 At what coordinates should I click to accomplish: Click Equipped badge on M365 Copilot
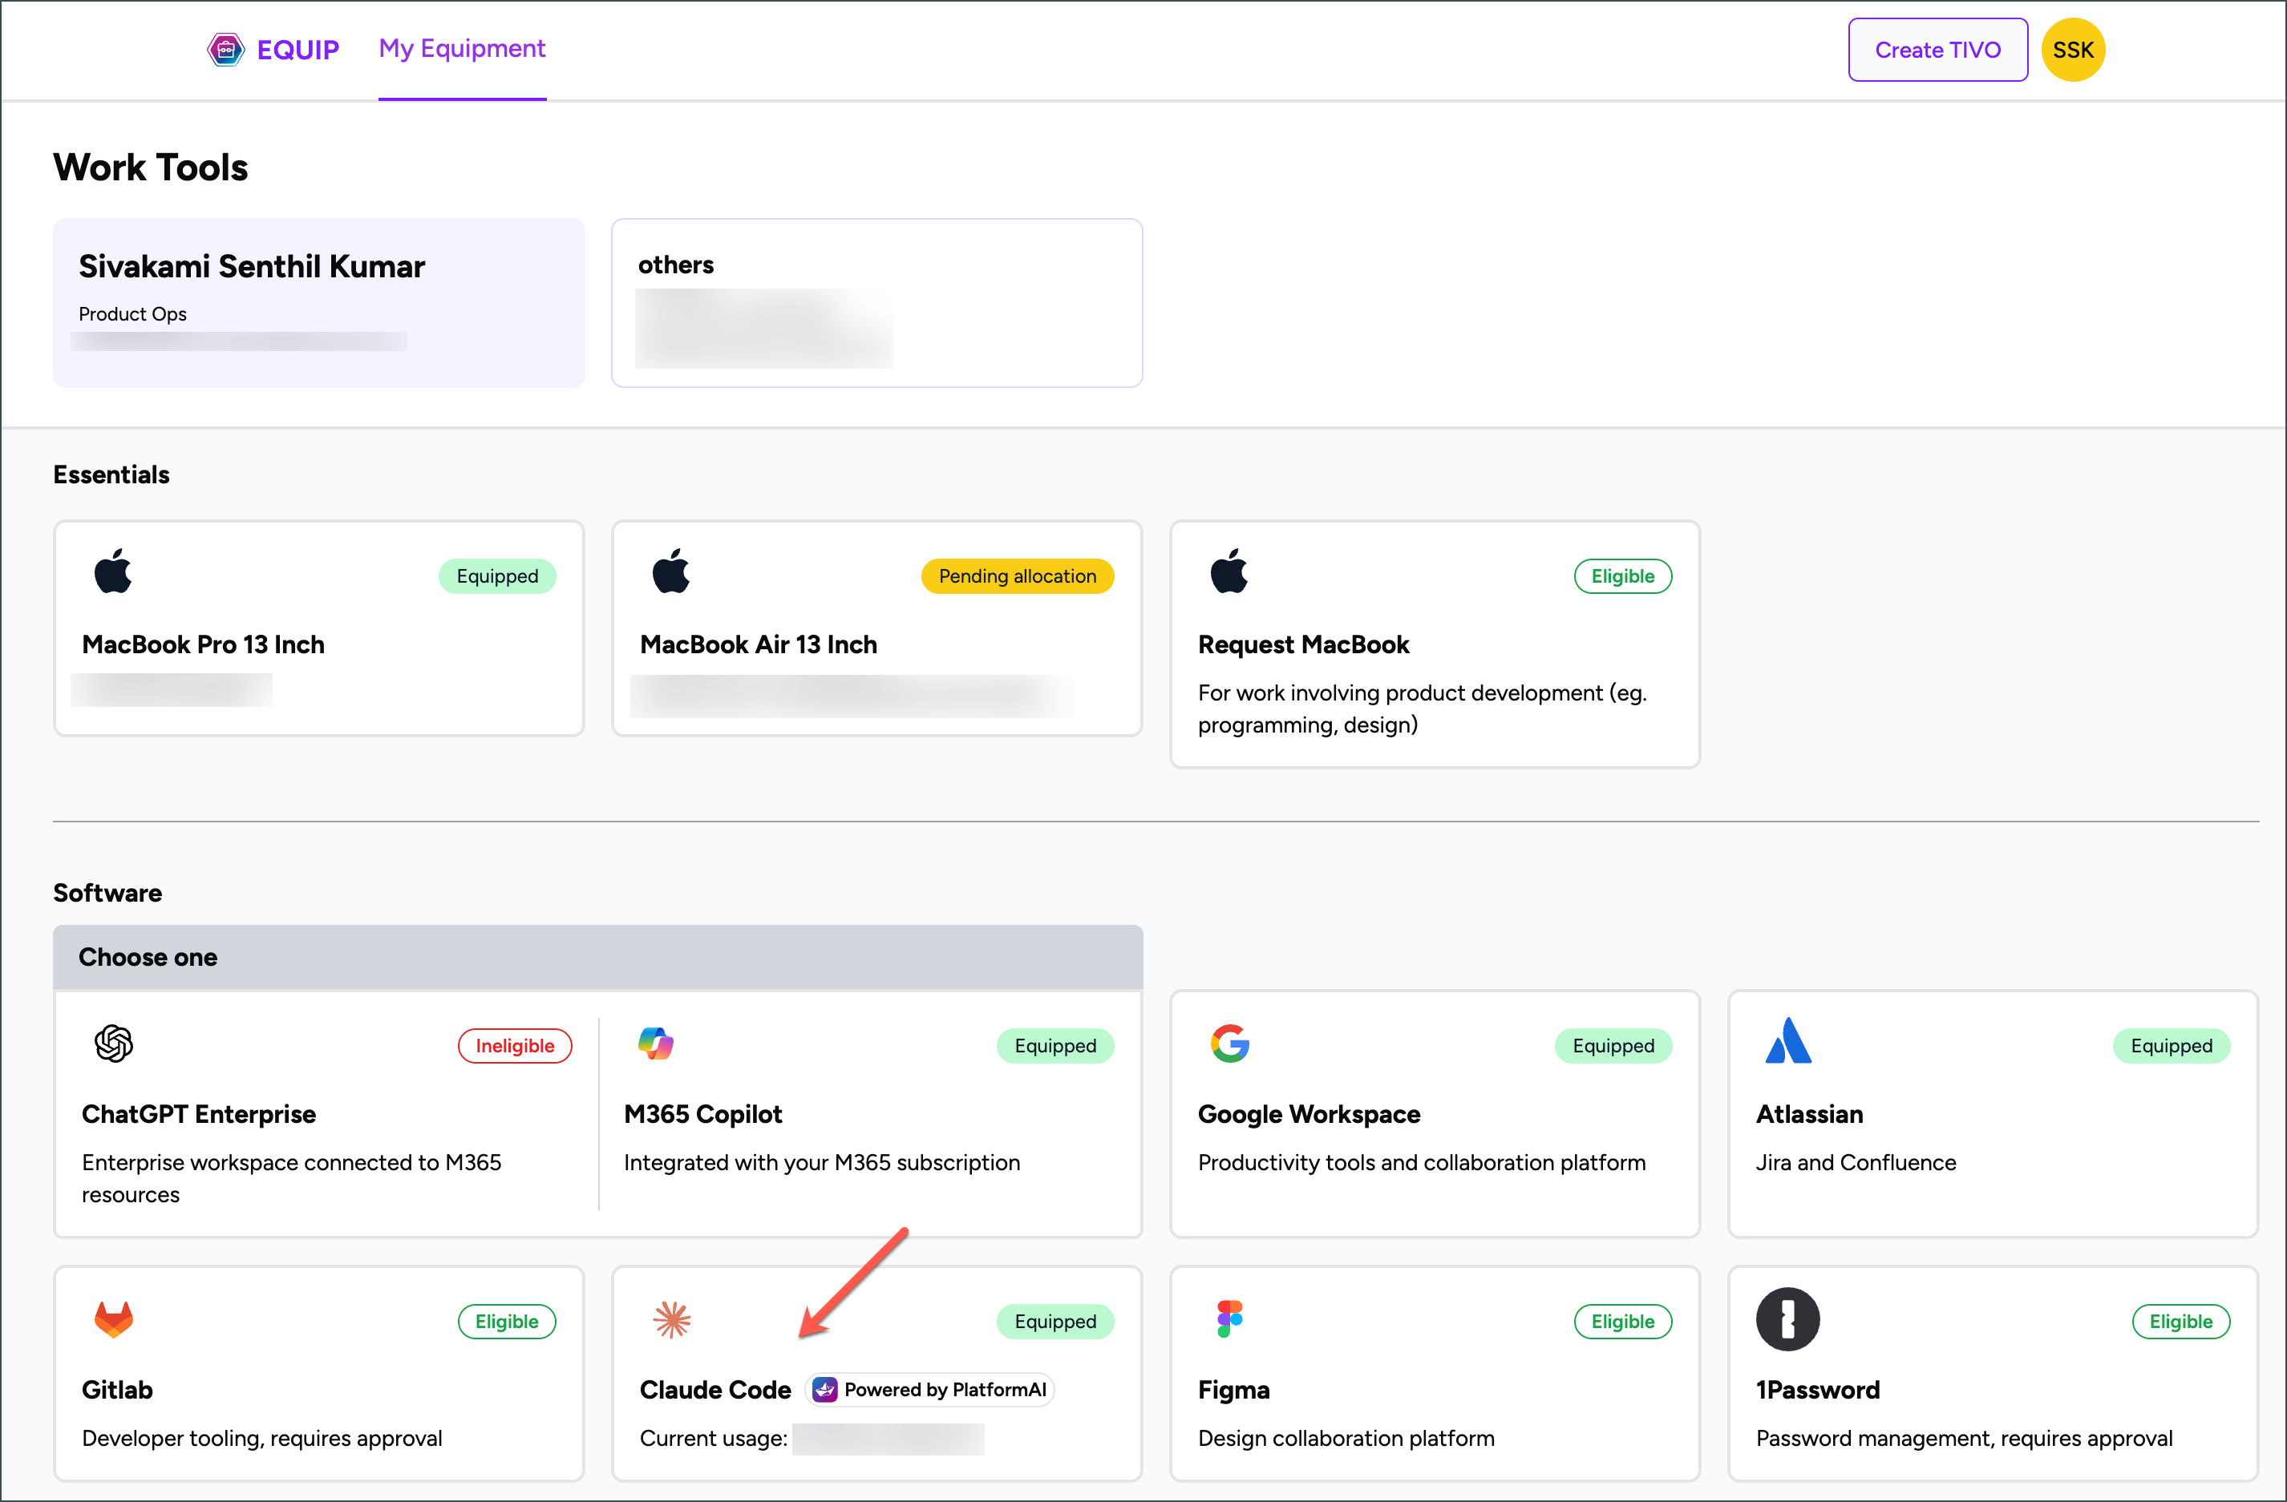1055,1046
